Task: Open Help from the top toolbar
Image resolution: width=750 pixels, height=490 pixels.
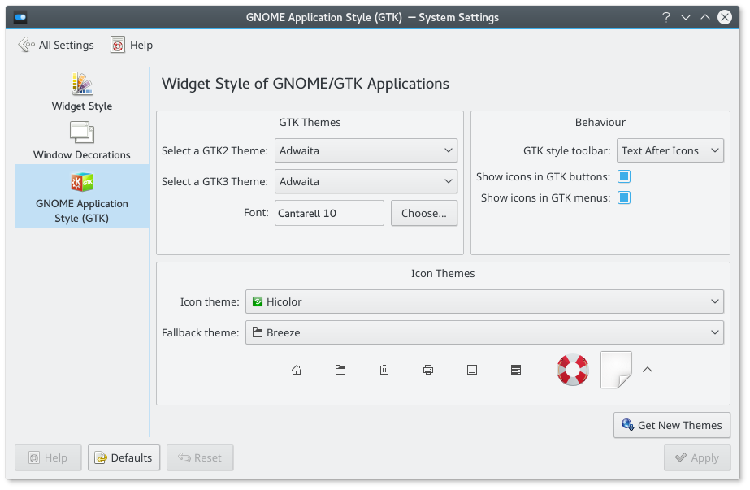Action: 132,45
